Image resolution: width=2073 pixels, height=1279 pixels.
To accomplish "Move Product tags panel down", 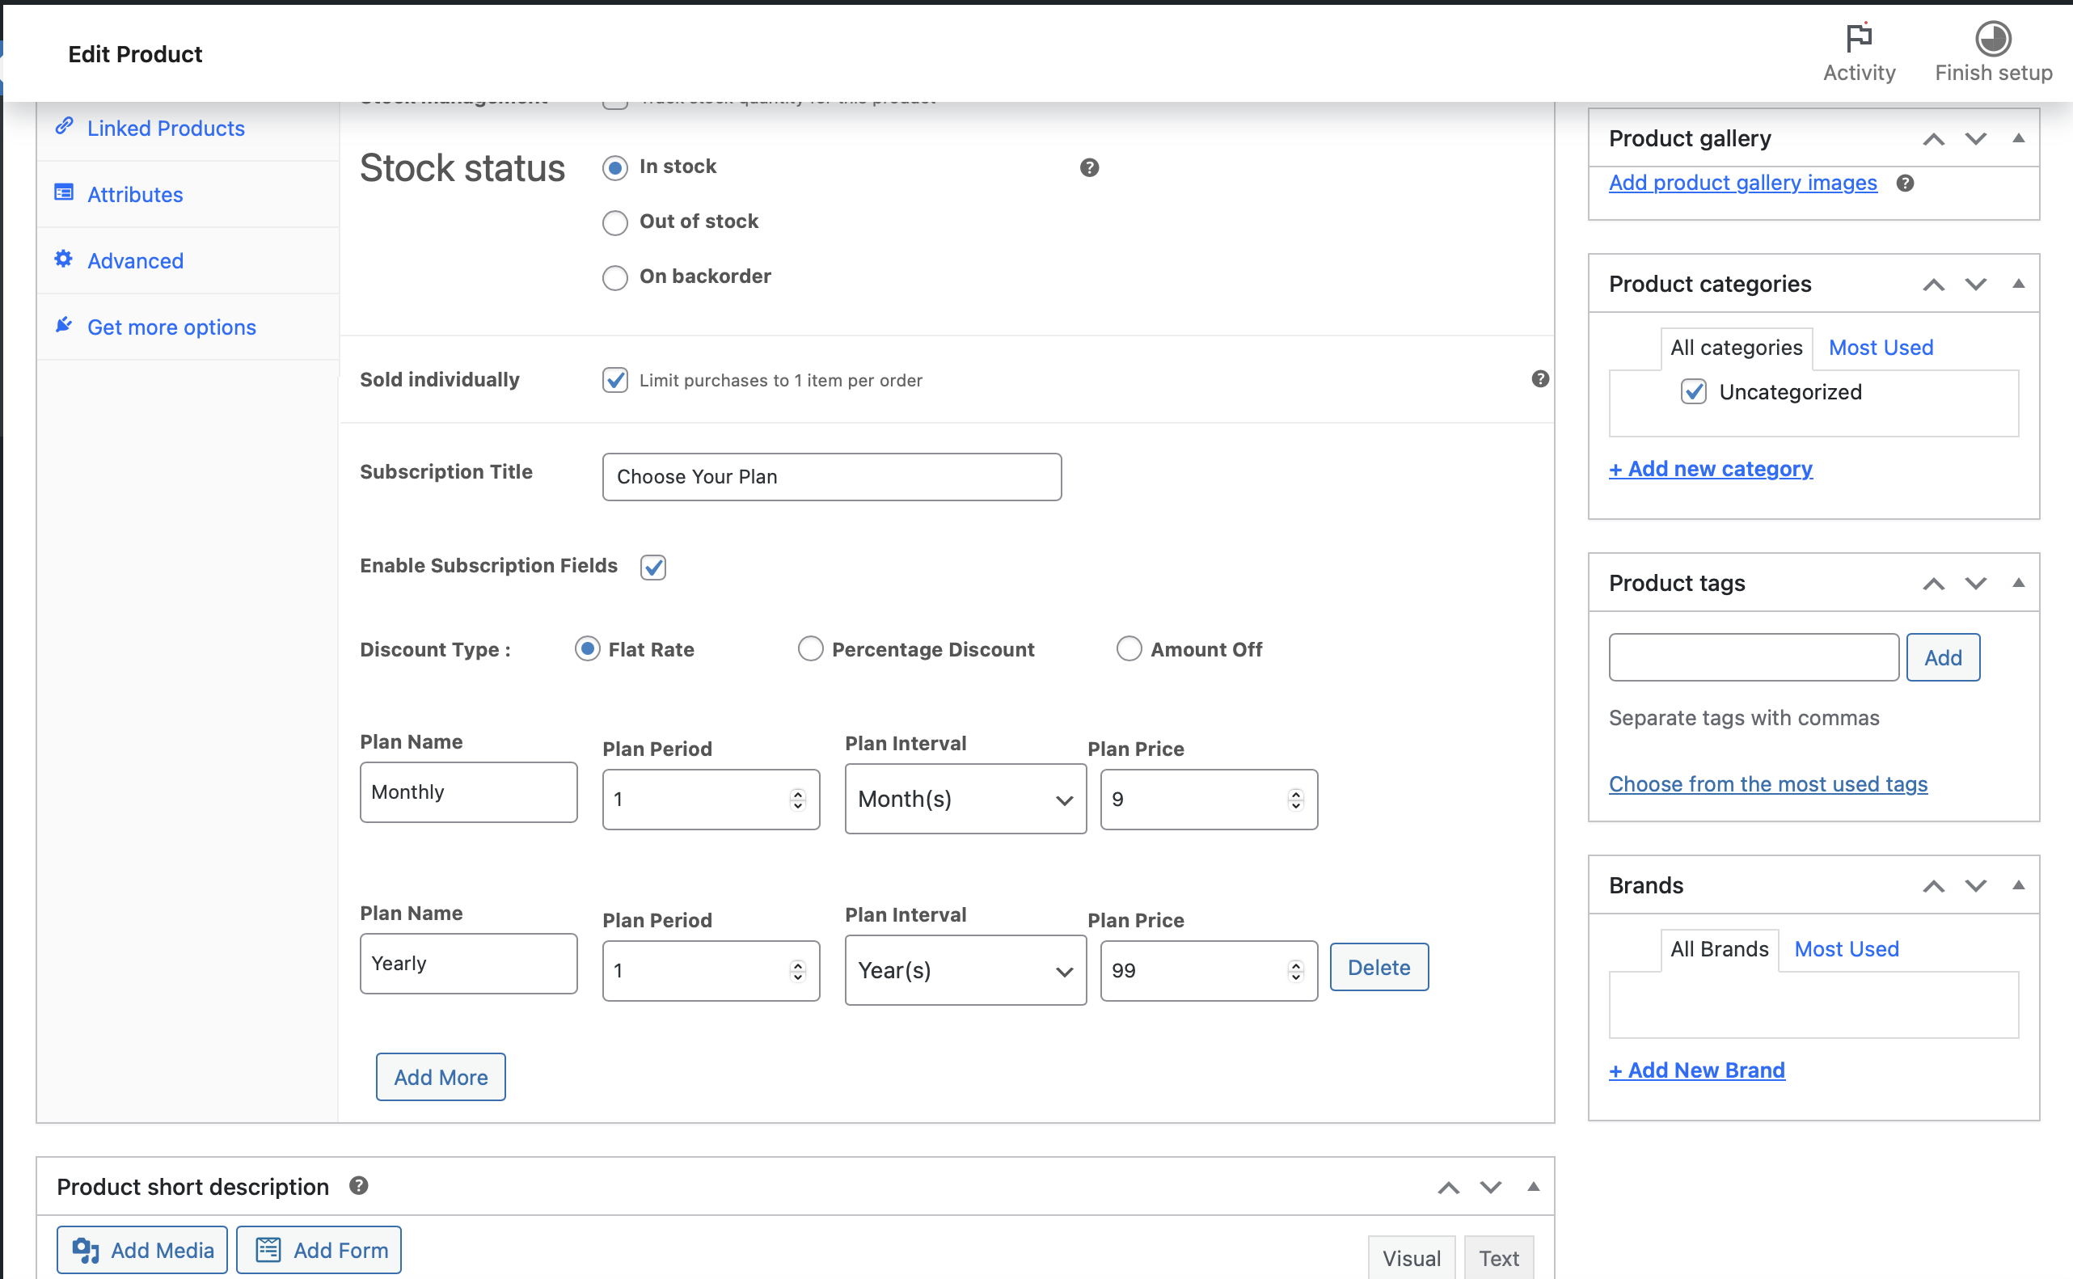I will coord(1975,584).
